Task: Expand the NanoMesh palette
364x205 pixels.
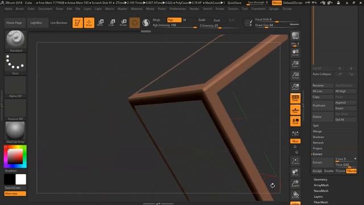Action: pyautogui.click(x=321, y=191)
